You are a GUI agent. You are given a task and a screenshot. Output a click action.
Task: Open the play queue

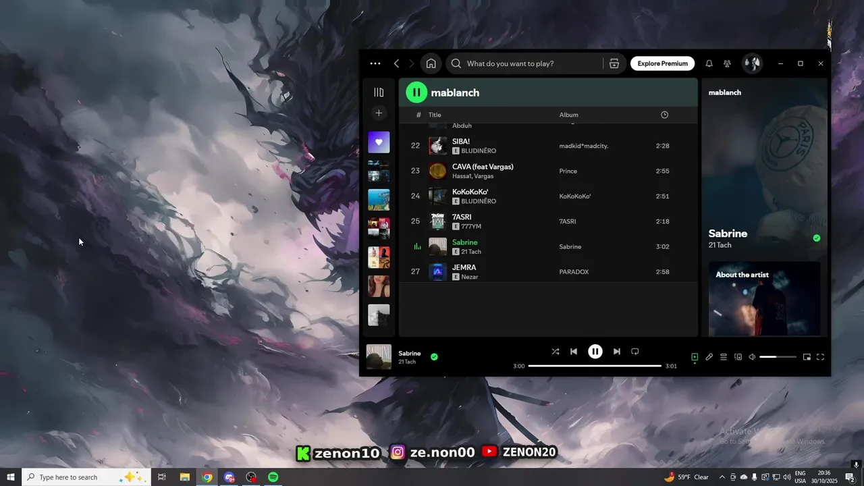click(724, 357)
